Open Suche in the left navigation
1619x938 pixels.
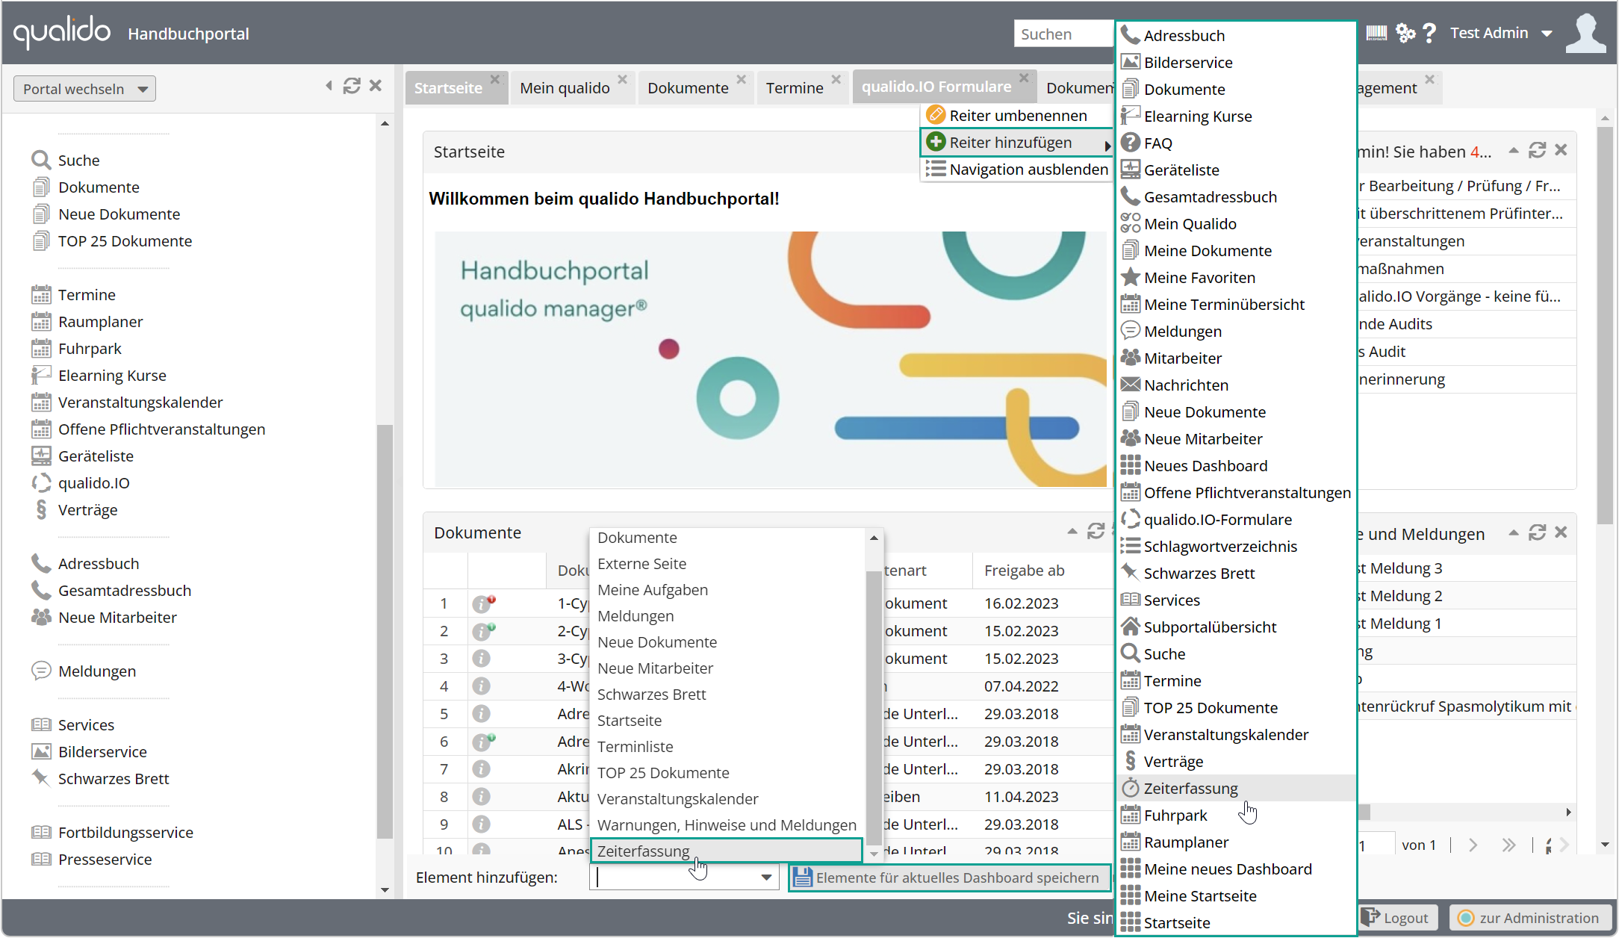coord(78,160)
